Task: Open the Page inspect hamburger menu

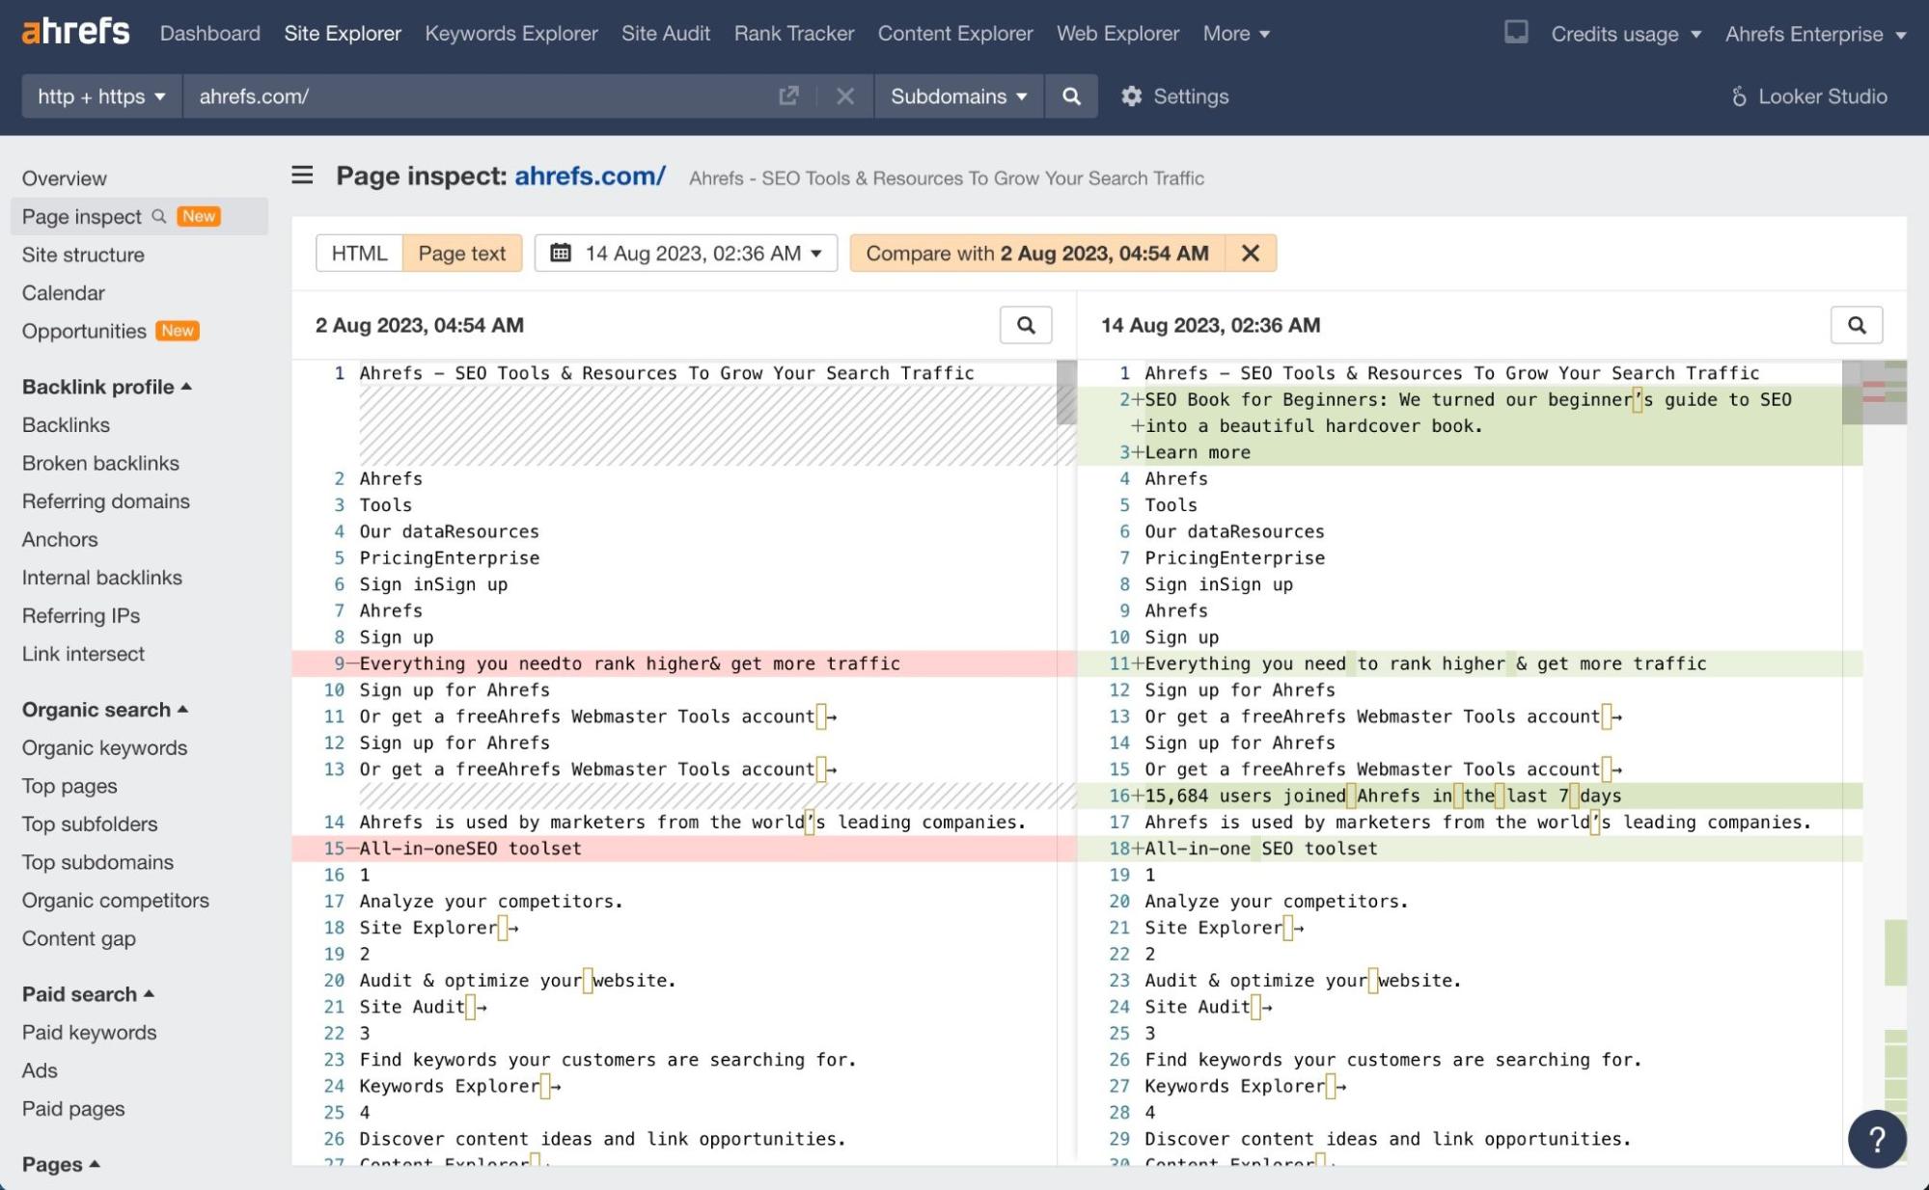Action: pyautogui.click(x=302, y=176)
